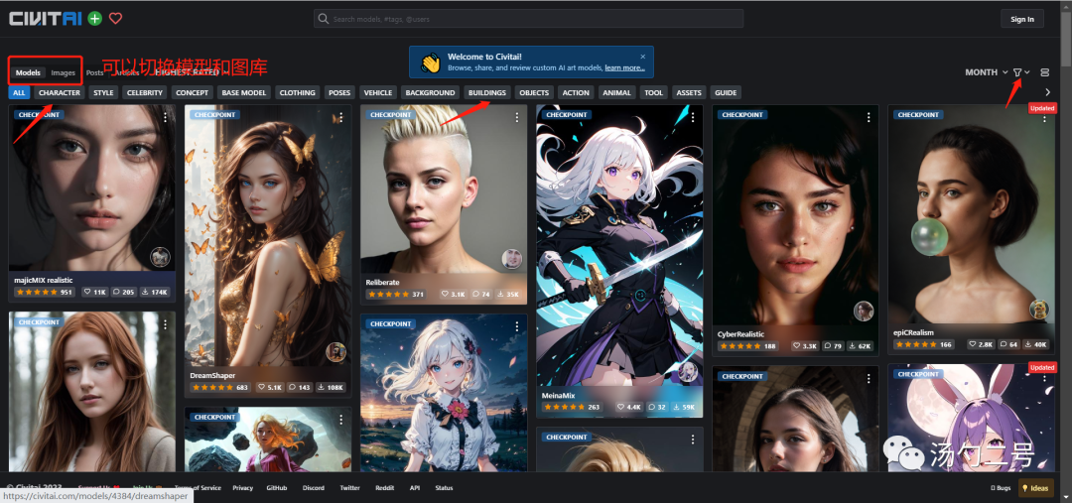Open the MeinaMix anime model thumbnail
This screenshot has width=1072, height=503.
[619, 246]
